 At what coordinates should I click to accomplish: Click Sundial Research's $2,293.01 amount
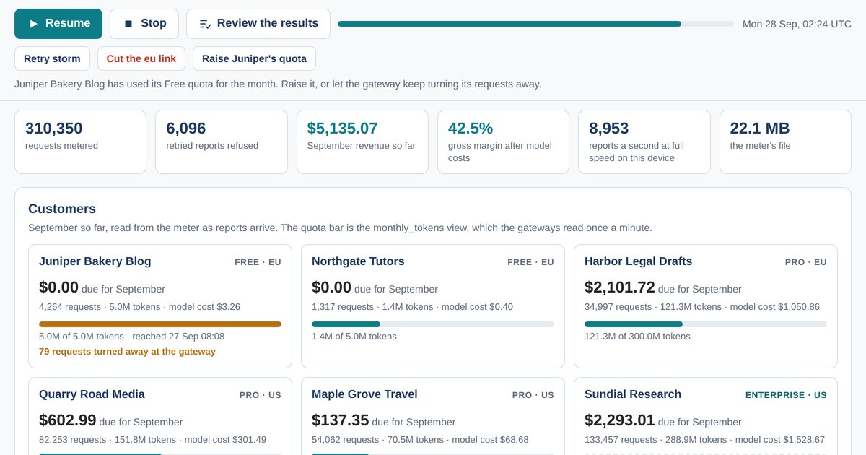click(620, 420)
